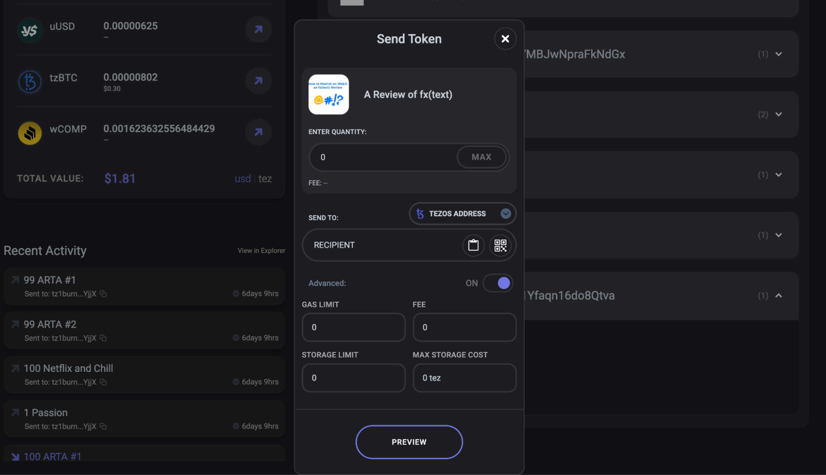This screenshot has width=826, height=475.
Task: Expand the MBJwNpraFkNdGx collection row
Action: click(x=778, y=54)
